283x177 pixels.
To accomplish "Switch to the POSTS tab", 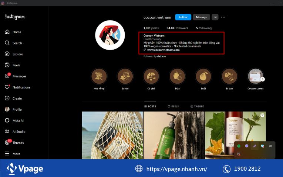I will pyautogui.click(x=150, y=106).
